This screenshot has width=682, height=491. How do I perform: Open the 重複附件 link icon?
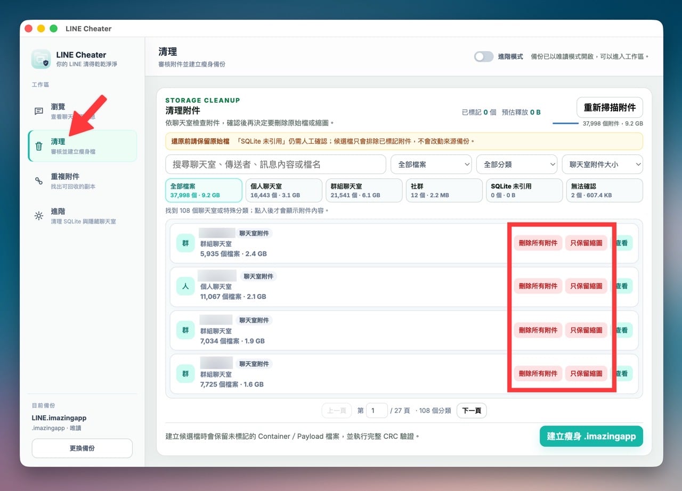[39, 181]
